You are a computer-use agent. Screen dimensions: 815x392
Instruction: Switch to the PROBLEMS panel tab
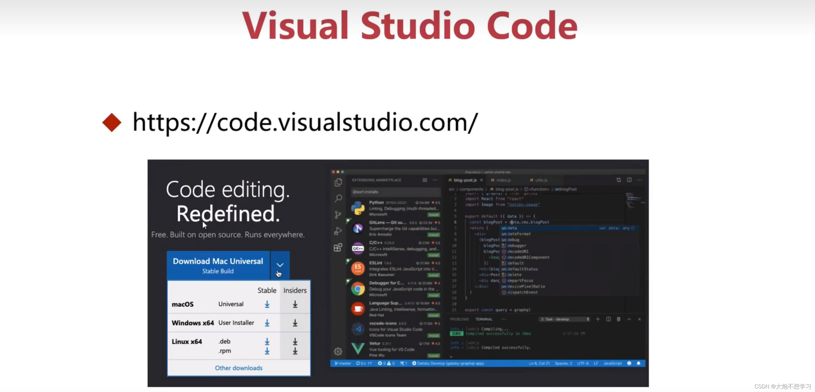[459, 319]
